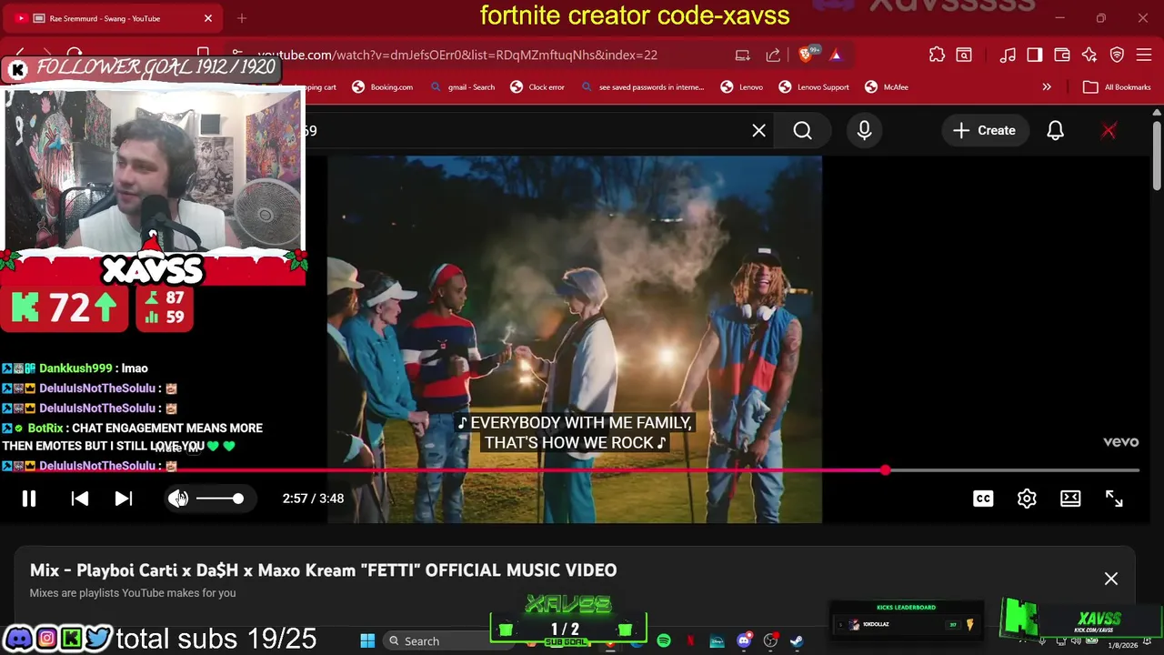Screen dimensions: 1164x655
Task: Skip to the previous video in playlist
Action: click(x=80, y=499)
